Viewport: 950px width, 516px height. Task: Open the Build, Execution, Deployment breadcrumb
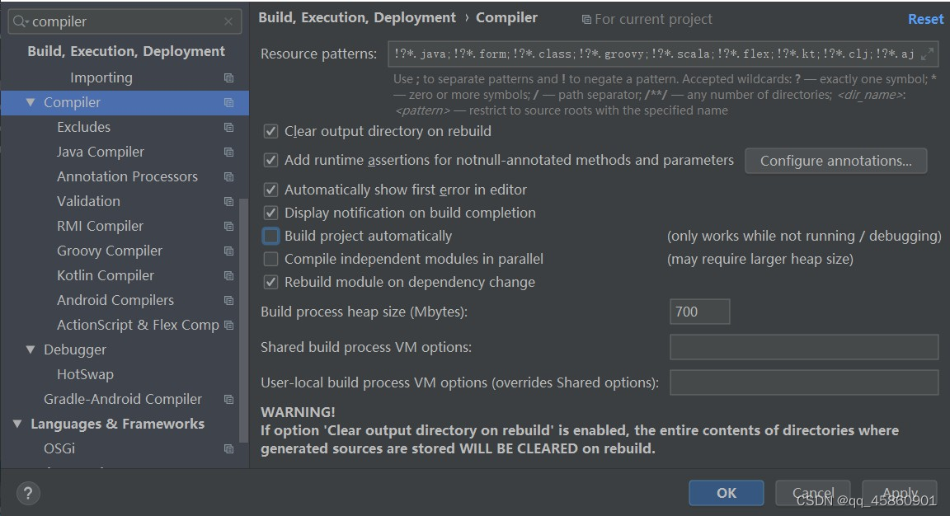click(356, 17)
